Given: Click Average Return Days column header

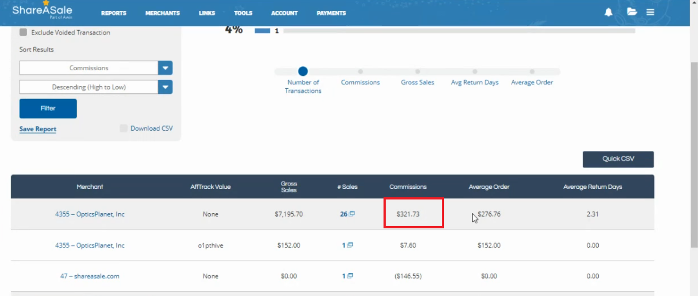Looking at the screenshot, I should pos(592,187).
